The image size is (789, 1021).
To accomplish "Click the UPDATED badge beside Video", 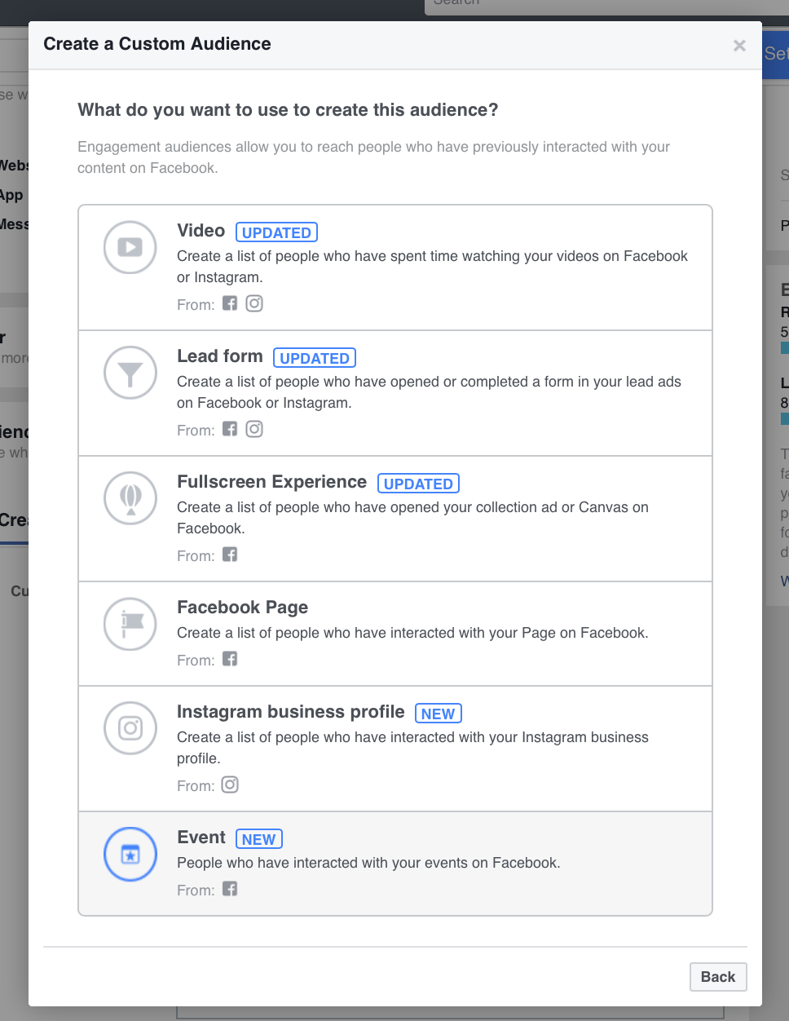I will tap(276, 232).
